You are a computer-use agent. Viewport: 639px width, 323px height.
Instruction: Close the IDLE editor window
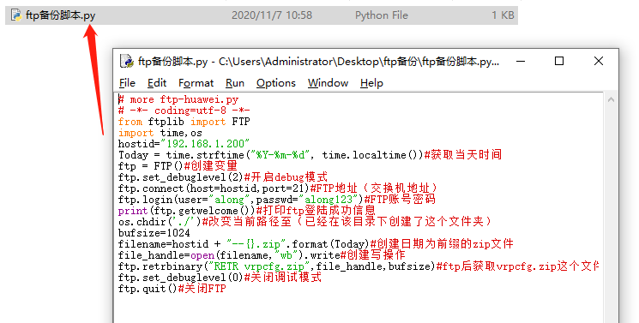tap(598, 61)
